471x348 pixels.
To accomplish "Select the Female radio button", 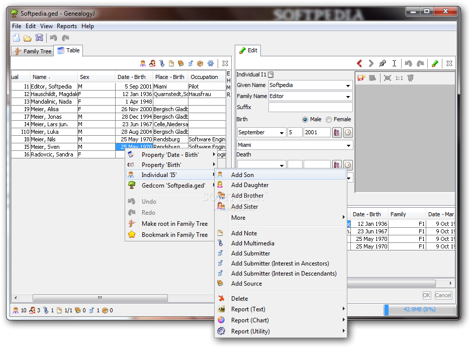I will pos(329,120).
